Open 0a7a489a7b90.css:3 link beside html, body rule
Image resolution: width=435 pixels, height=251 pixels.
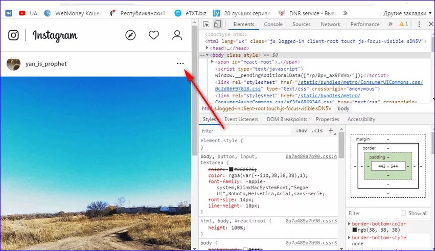click(311, 221)
